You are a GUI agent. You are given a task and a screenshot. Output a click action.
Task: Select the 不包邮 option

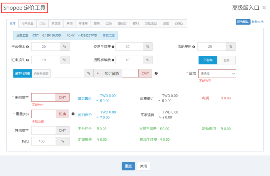point(207,60)
